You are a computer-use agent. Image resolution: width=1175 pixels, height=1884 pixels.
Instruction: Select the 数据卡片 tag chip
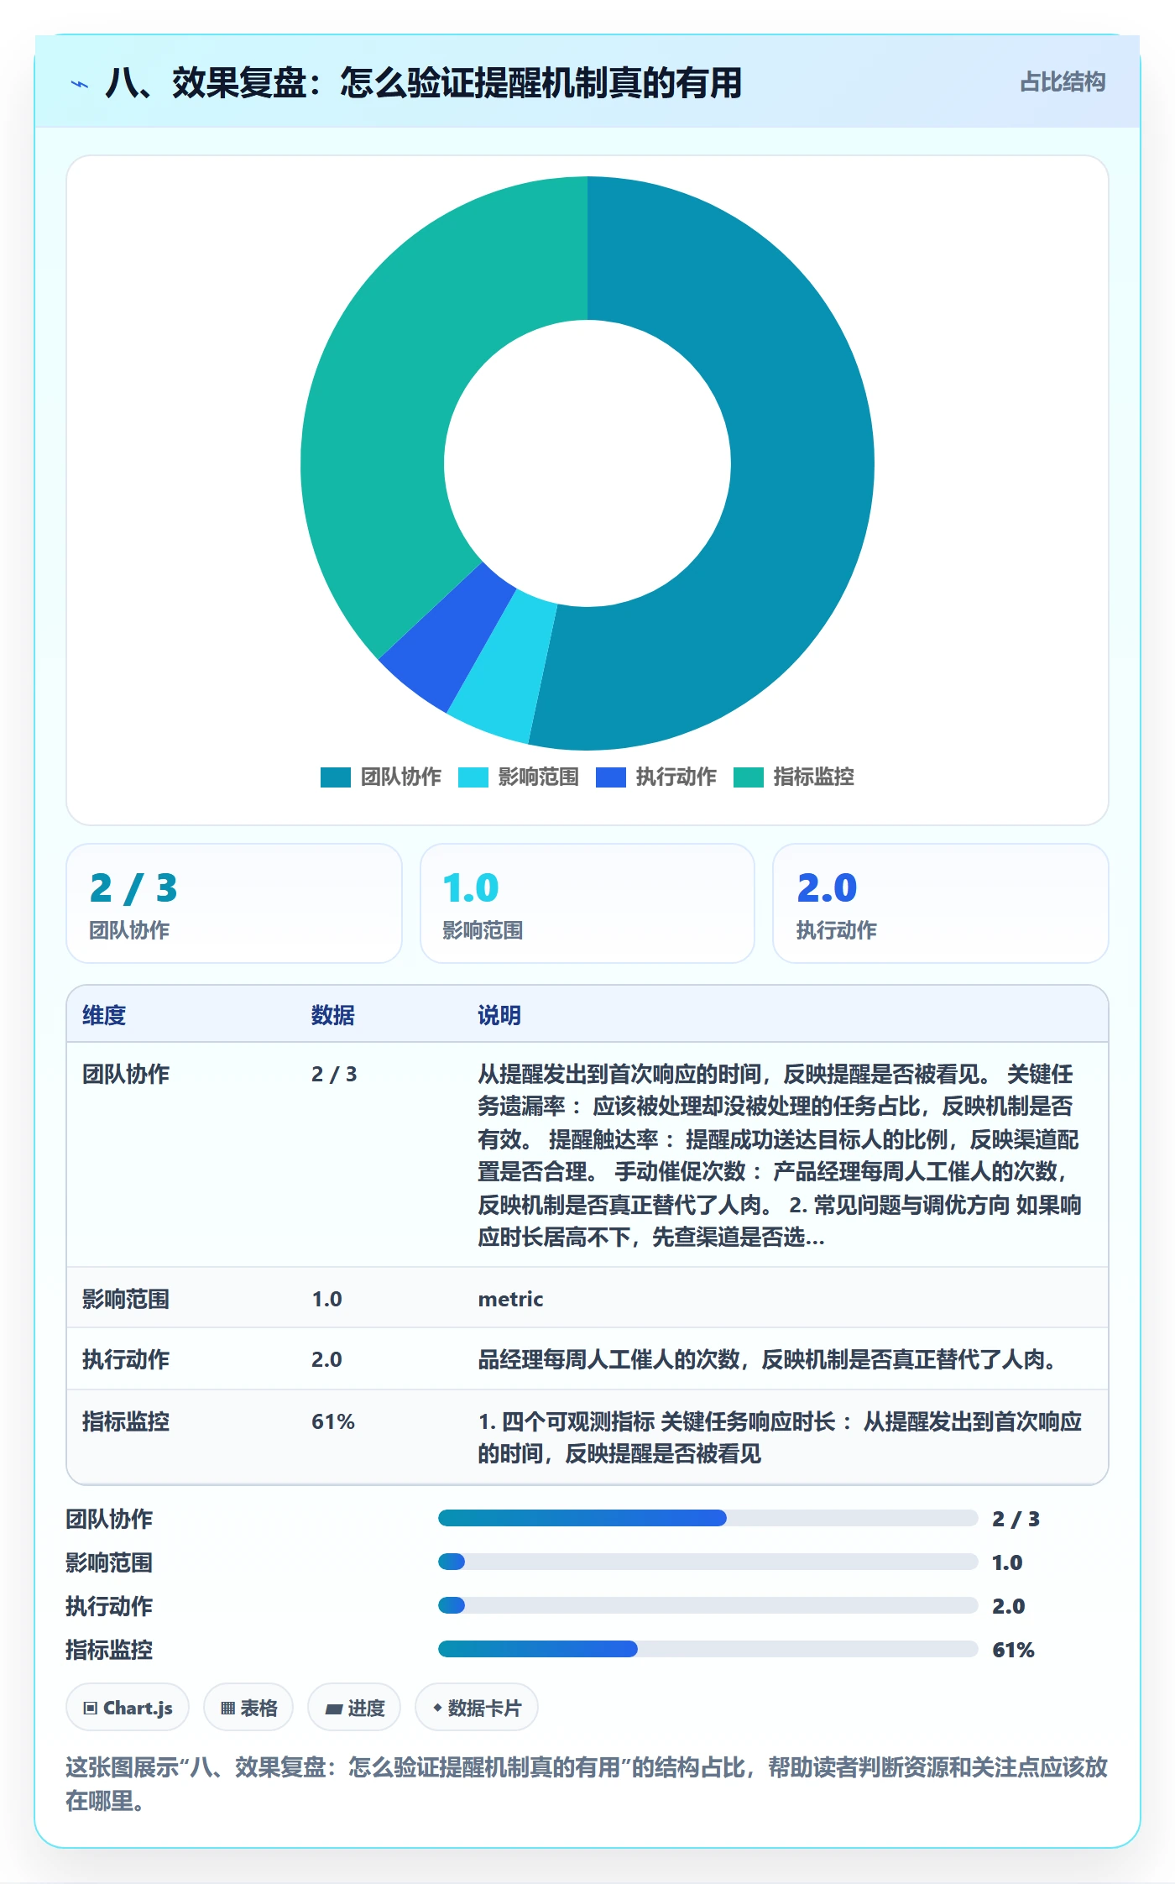tap(477, 1708)
